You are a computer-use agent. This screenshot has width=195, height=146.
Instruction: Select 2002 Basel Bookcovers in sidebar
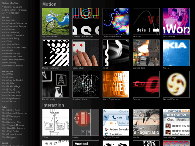pyautogui.click(x=13, y=128)
